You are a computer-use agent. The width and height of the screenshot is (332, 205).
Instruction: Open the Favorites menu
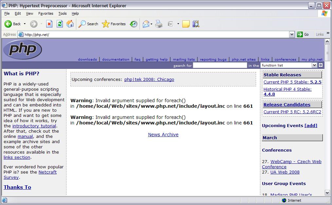coord(46,13)
